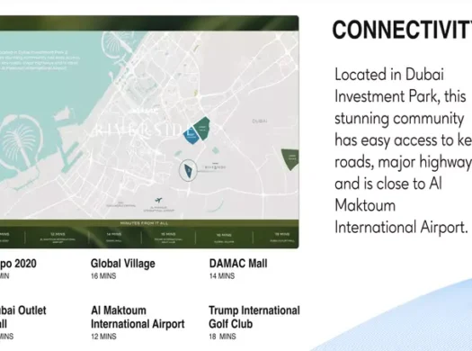Screen dimensions: 472x351
Task: Click the '14 MINS' text under DAMAC Mall
Action: pos(222,276)
